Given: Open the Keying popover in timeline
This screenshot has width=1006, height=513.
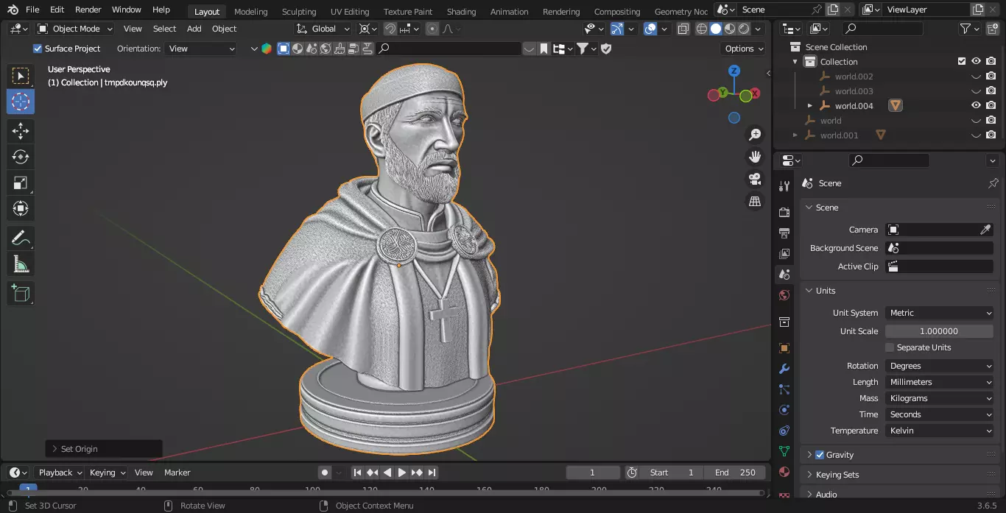Looking at the screenshot, I should (108, 473).
